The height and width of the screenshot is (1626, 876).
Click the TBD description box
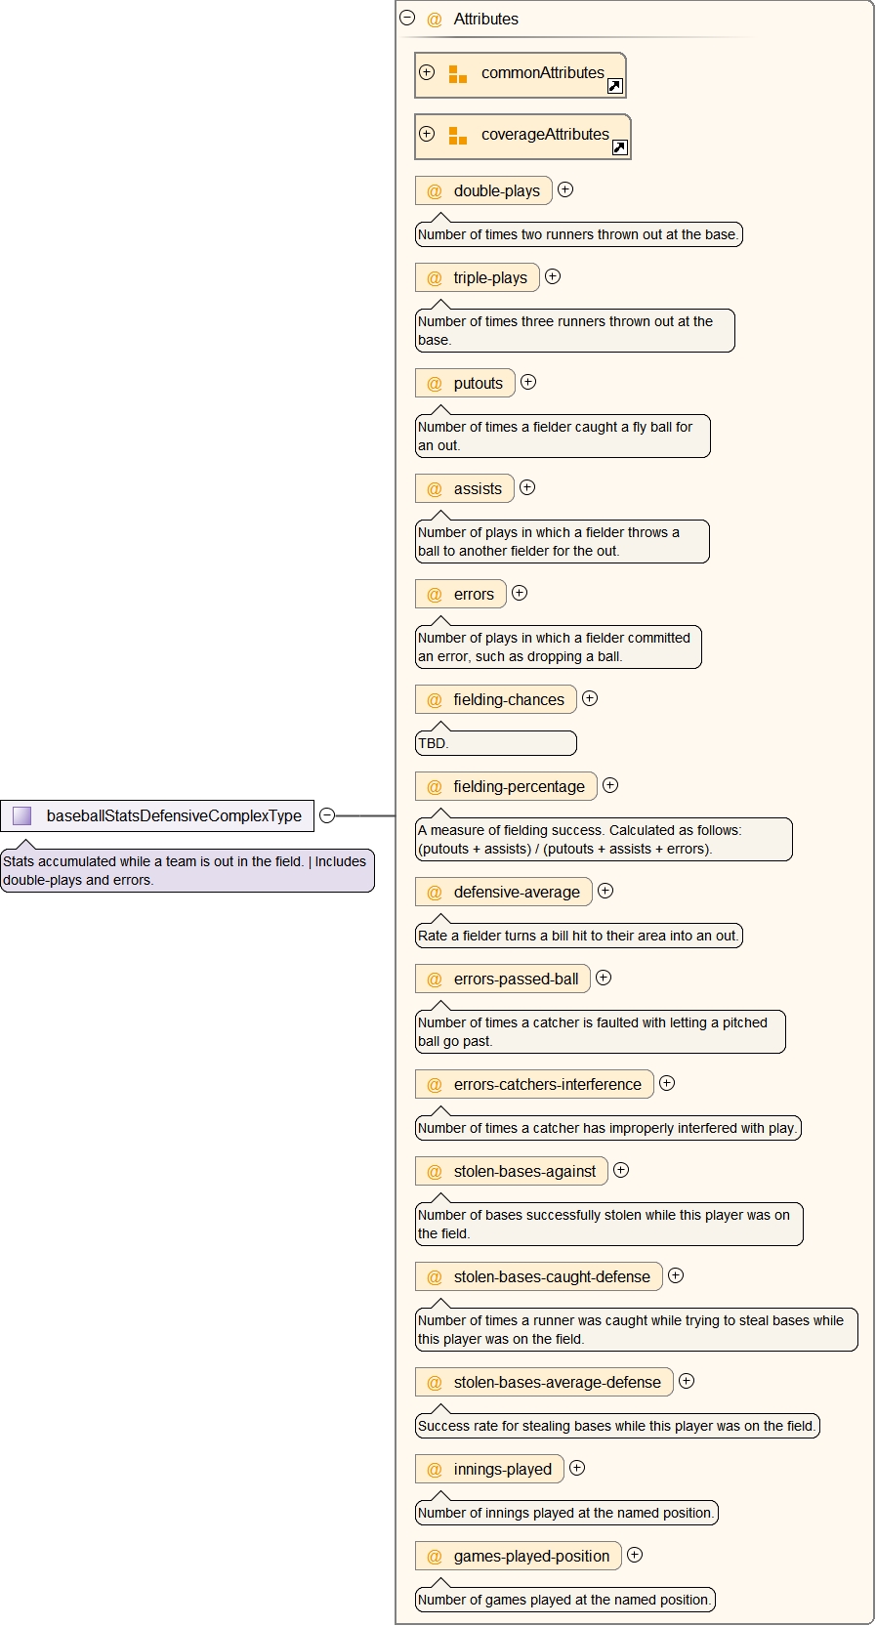496,743
